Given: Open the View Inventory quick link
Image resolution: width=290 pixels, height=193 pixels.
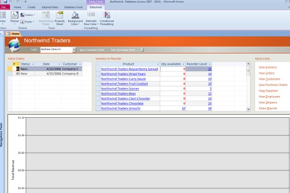Looking at the screenshot, I should (267, 68).
